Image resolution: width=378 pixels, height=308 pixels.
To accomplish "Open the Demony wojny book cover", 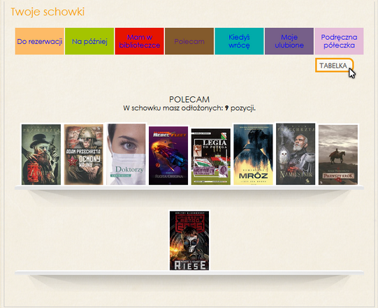I will coord(84,154).
